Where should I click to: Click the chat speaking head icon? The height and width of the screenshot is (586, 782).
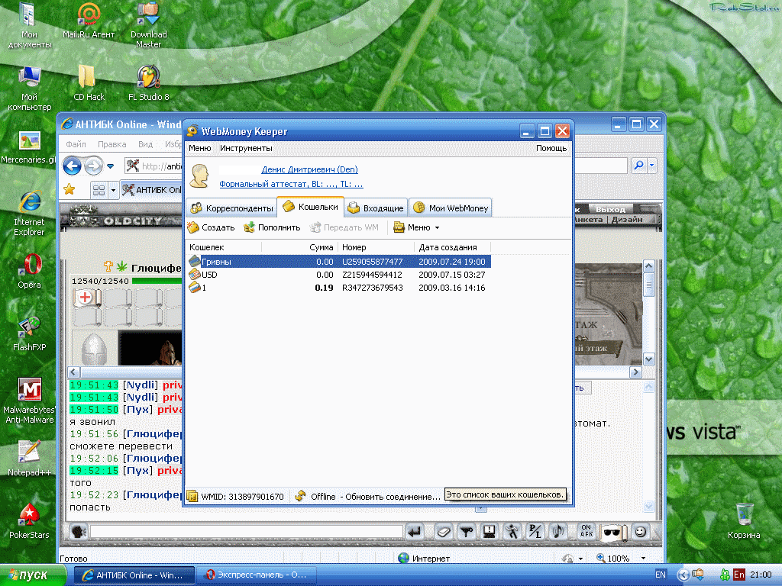click(79, 532)
